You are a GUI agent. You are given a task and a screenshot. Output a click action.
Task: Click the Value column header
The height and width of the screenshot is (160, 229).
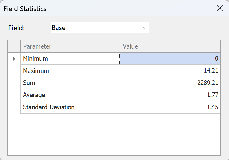coord(170,46)
